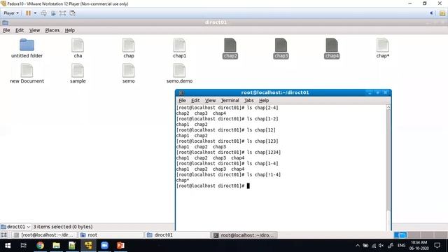Image resolution: width=448 pixels, height=252 pixels.
Task: Open the File menu in file browser
Action: pyautogui.click(x=6, y=30)
